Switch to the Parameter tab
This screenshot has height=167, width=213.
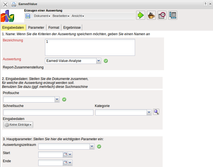pos(36,28)
